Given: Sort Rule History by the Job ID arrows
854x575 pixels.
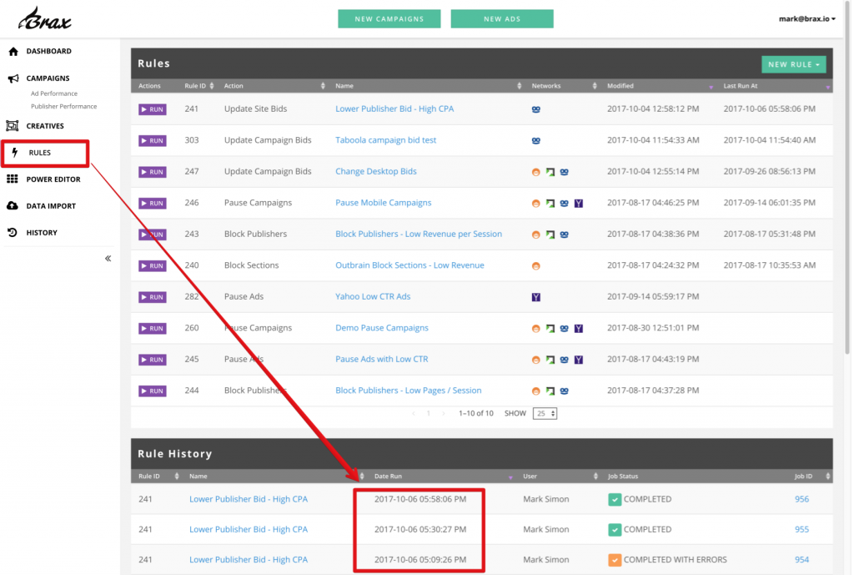Looking at the screenshot, I should [x=828, y=477].
